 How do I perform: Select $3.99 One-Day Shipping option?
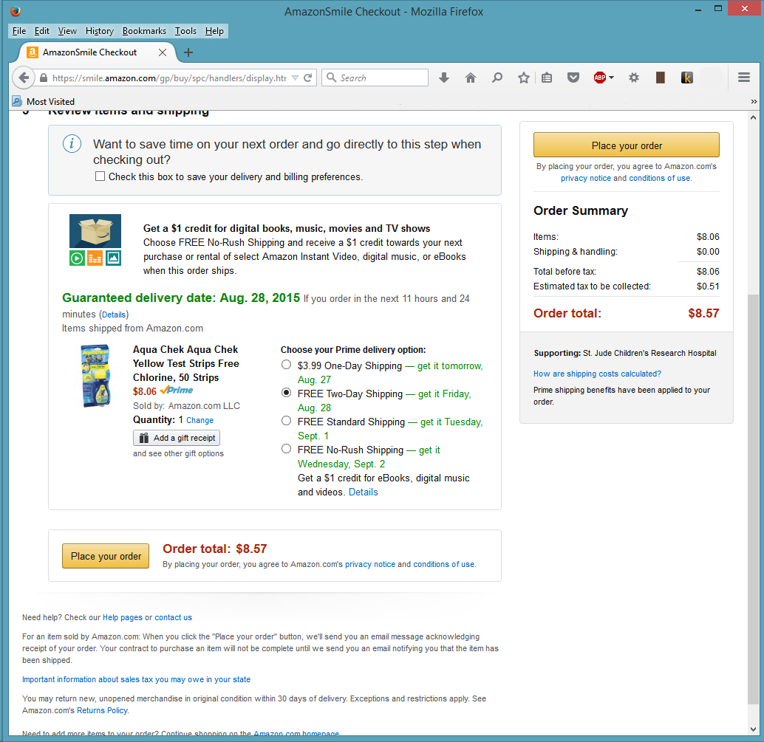click(x=287, y=365)
